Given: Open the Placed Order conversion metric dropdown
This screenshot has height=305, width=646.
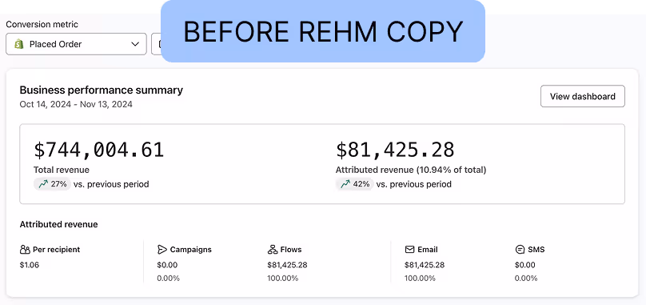Looking at the screenshot, I should (76, 44).
